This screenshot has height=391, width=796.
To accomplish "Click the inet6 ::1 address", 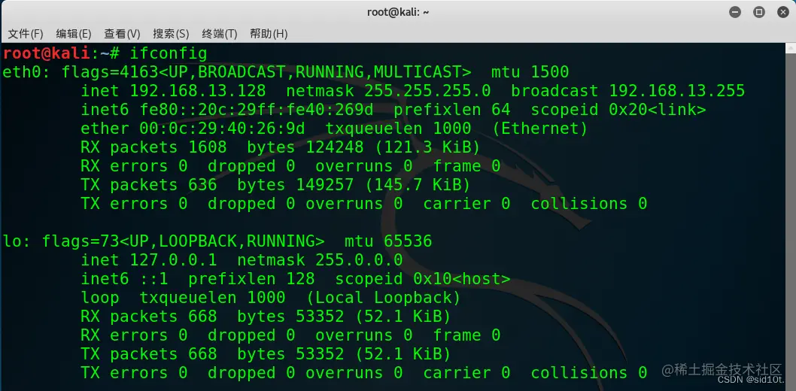I will (153, 279).
